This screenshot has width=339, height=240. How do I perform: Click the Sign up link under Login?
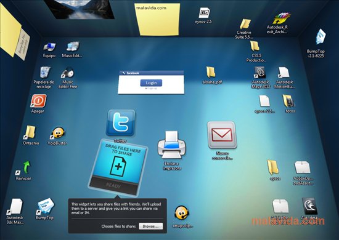click(x=153, y=88)
